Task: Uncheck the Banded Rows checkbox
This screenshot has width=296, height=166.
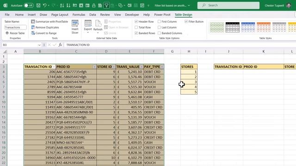Action: [x=136, y=33]
